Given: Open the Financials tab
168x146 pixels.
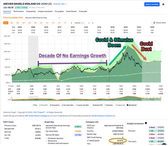Looking at the screenshot, I should (83, 11).
